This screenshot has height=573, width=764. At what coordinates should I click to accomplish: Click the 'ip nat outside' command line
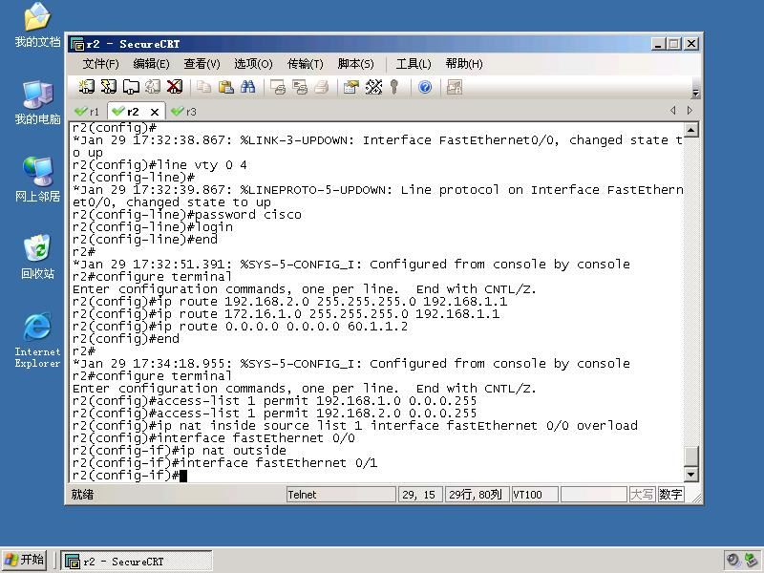[180, 451]
